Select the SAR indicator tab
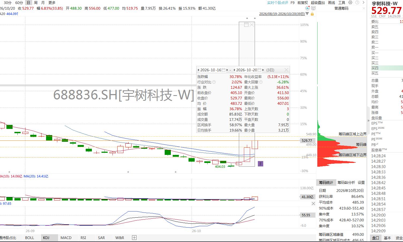 [x=101, y=237]
